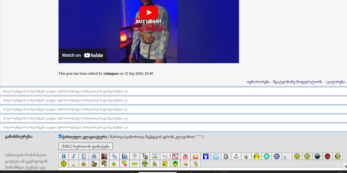Apply italic formatting with the I icon
The image size is (347, 173).
[x=74, y=156]
